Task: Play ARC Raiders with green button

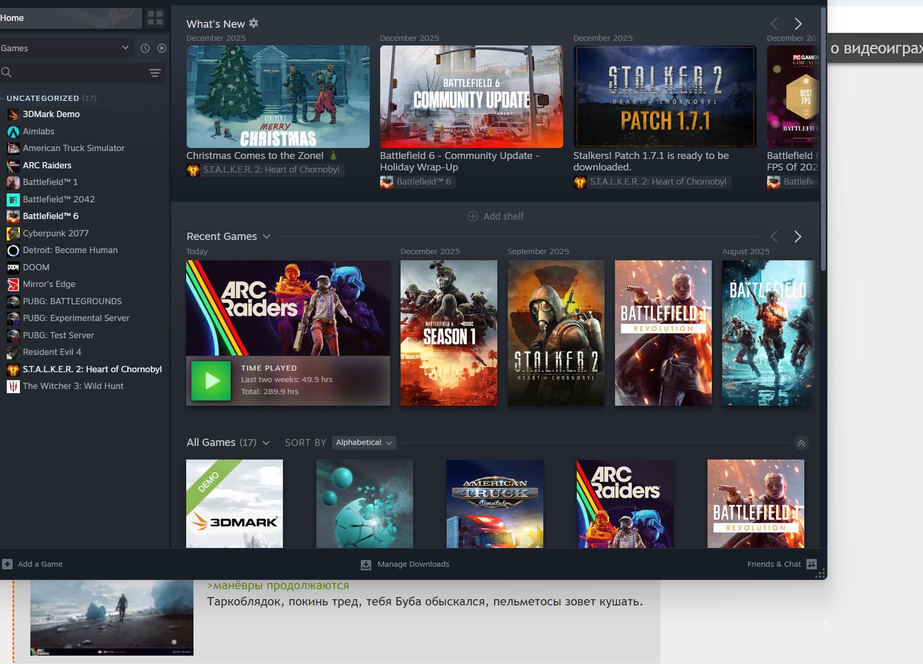Action: pos(211,381)
